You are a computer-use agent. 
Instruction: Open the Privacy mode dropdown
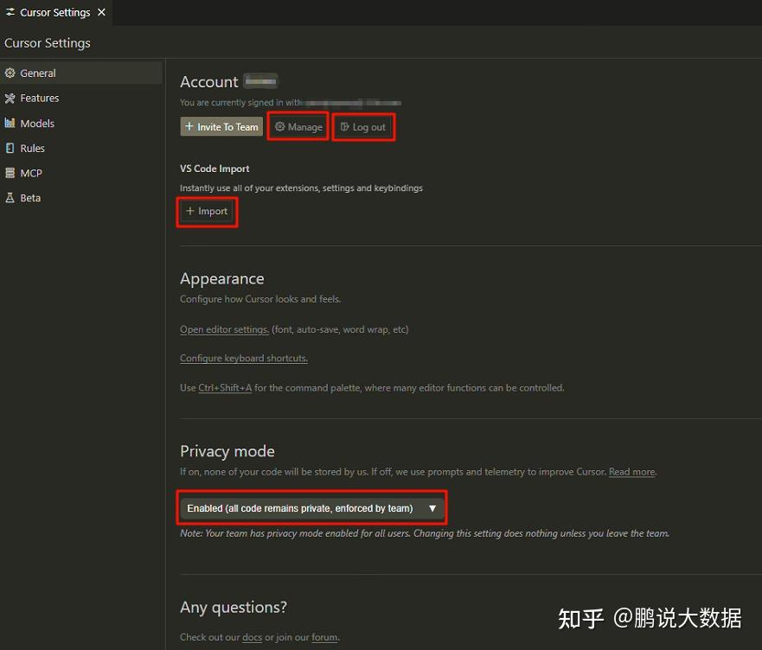[x=311, y=508]
